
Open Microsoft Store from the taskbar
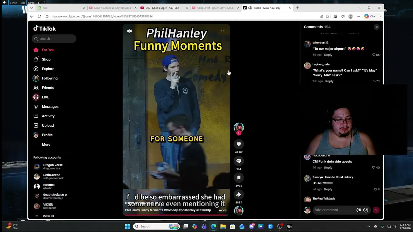232,227
